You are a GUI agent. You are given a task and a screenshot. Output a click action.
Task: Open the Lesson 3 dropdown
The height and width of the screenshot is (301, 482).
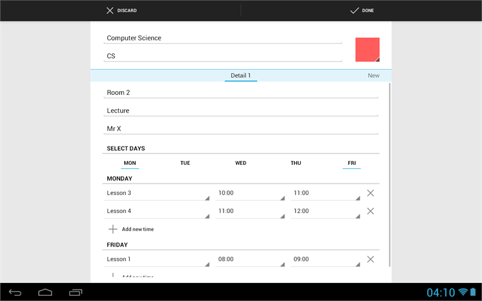pos(157,193)
